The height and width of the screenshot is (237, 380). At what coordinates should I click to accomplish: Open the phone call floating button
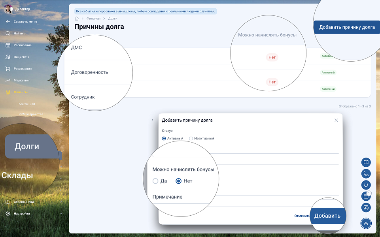[366, 173]
